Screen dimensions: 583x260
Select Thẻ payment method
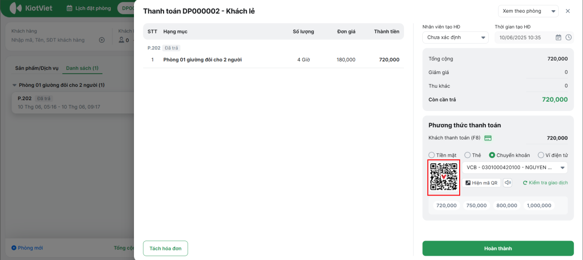point(467,155)
